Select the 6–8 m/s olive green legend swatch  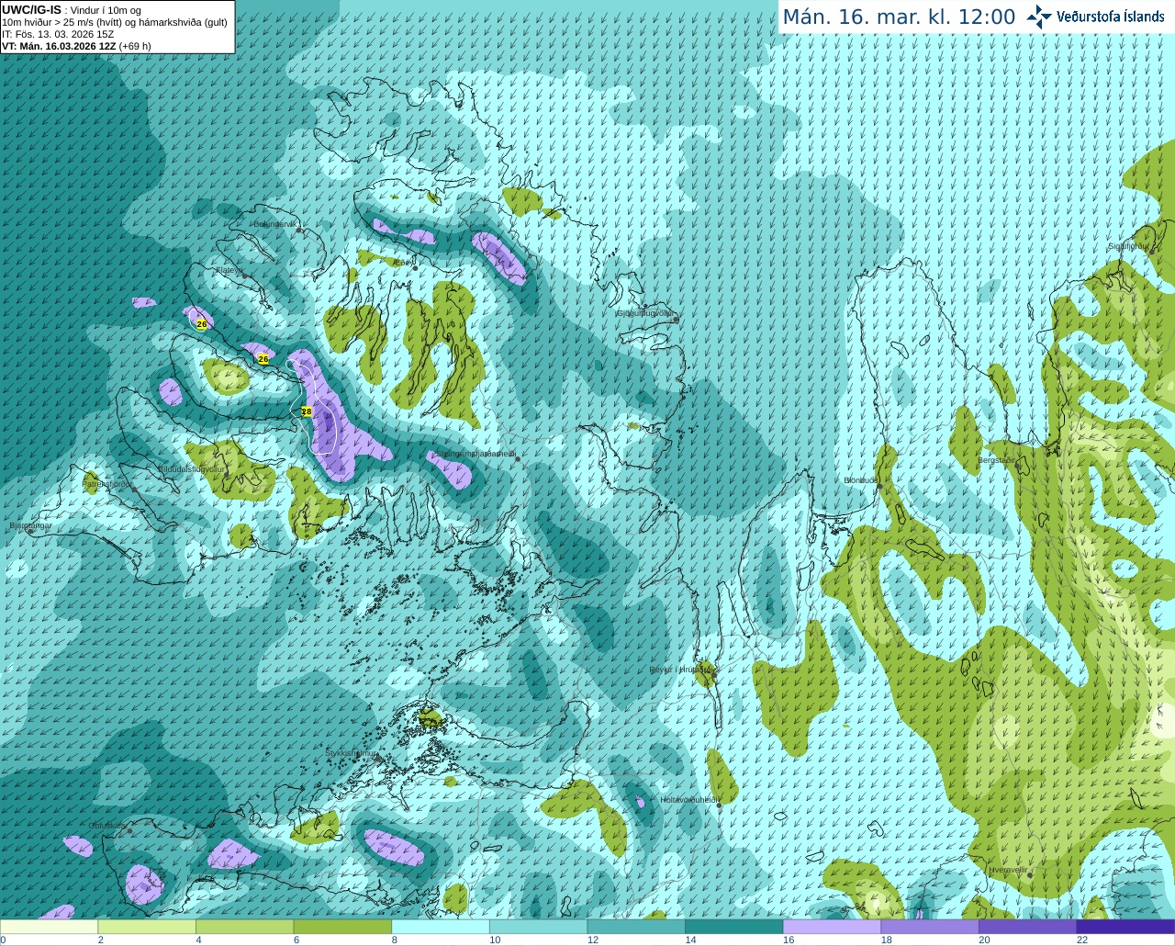(342, 927)
